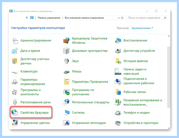Image resolution: width=179 pixels, height=138 pixels.
Task: Open the Региональные стандарты globe icon
Action: click(67, 102)
